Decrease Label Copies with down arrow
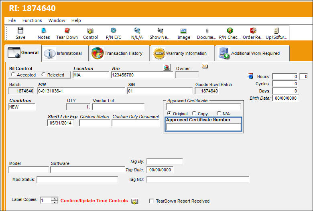Screen dimensions: 313x211 [55, 202]
